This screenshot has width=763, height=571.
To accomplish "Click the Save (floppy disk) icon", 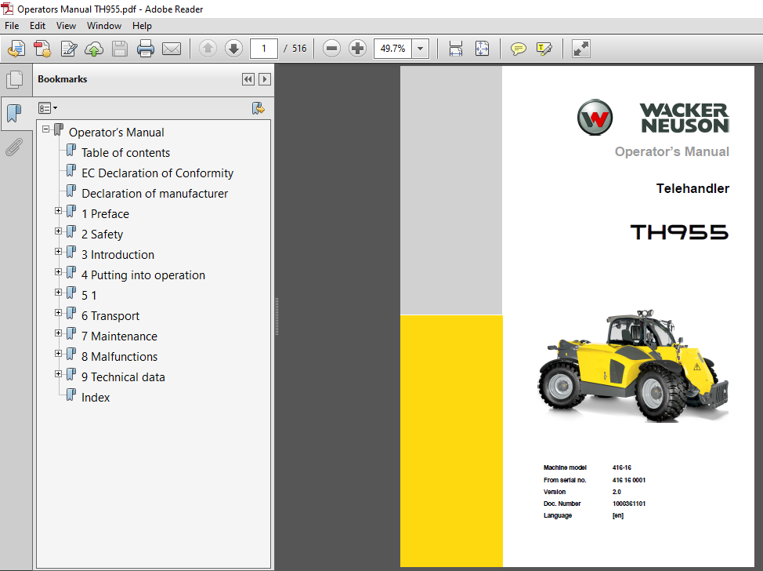I will [120, 49].
